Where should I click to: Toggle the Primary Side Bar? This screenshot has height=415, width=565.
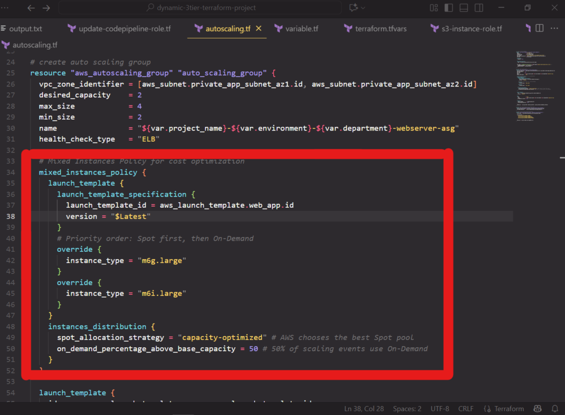pos(449,8)
